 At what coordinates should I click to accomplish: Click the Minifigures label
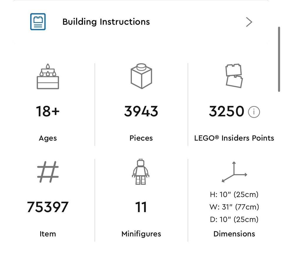[x=141, y=234]
